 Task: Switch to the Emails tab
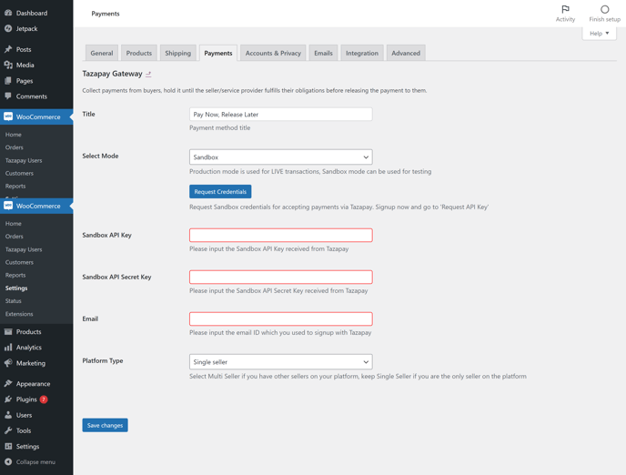[x=323, y=53]
